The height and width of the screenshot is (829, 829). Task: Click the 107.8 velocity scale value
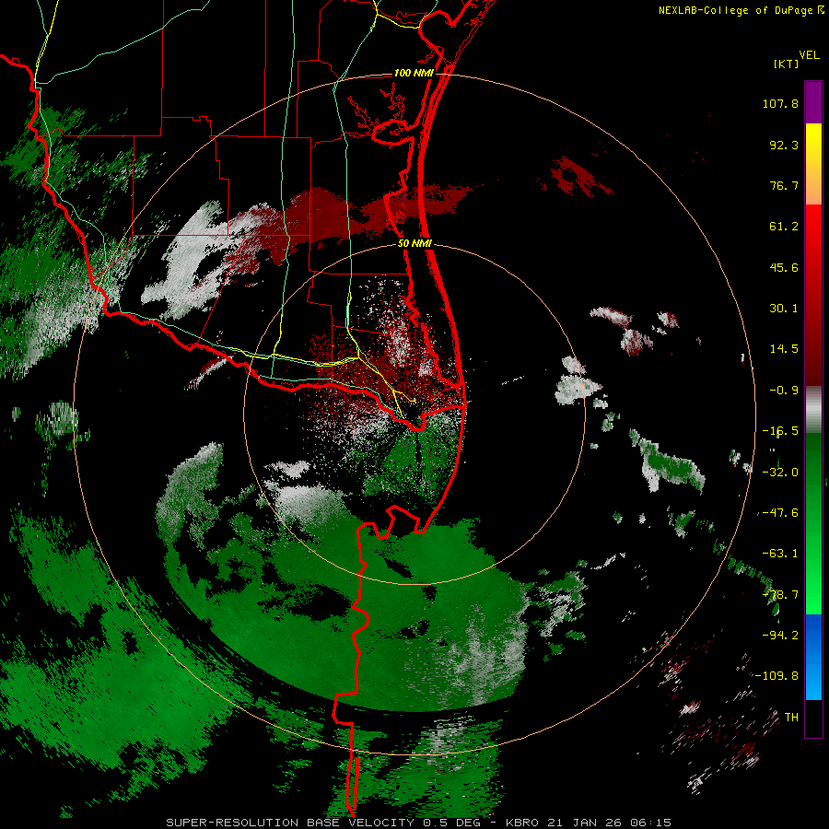tap(780, 103)
